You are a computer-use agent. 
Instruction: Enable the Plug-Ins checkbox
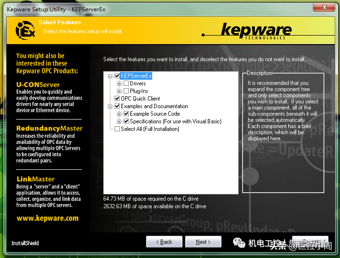tap(126, 91)
